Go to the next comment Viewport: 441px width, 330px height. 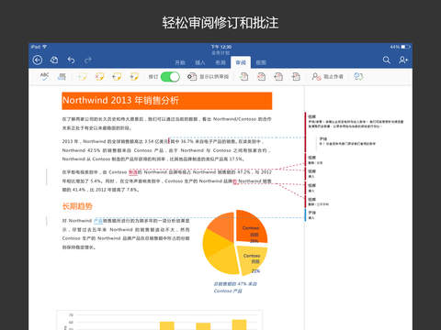coord(134,76)
